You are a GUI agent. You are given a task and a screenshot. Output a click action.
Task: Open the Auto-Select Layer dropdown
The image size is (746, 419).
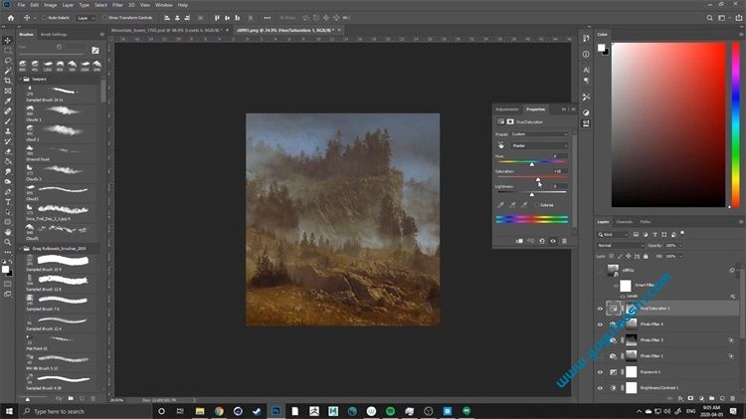[x=87, y=18]
